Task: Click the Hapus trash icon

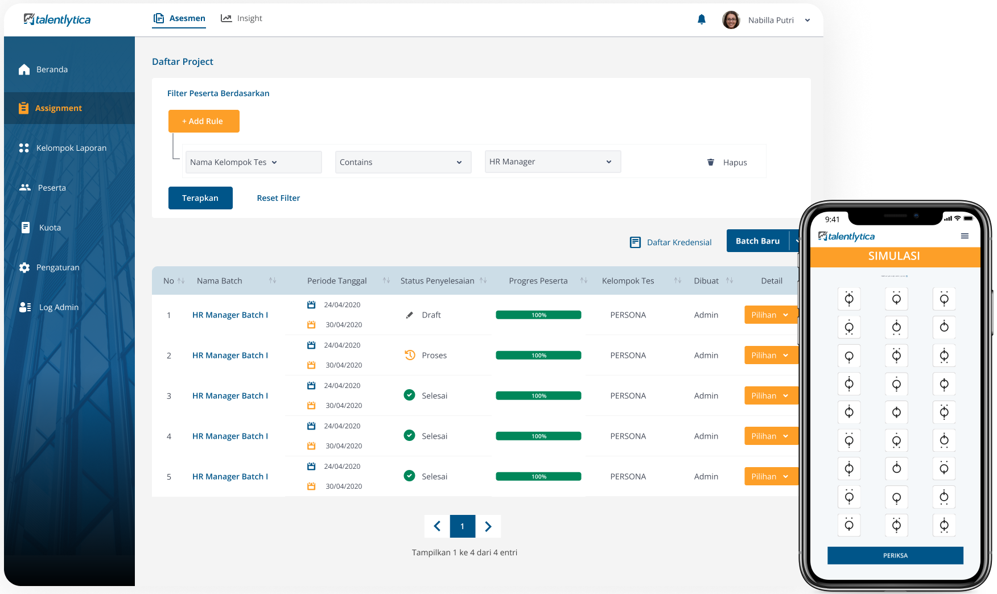Action: coord(711,162)
